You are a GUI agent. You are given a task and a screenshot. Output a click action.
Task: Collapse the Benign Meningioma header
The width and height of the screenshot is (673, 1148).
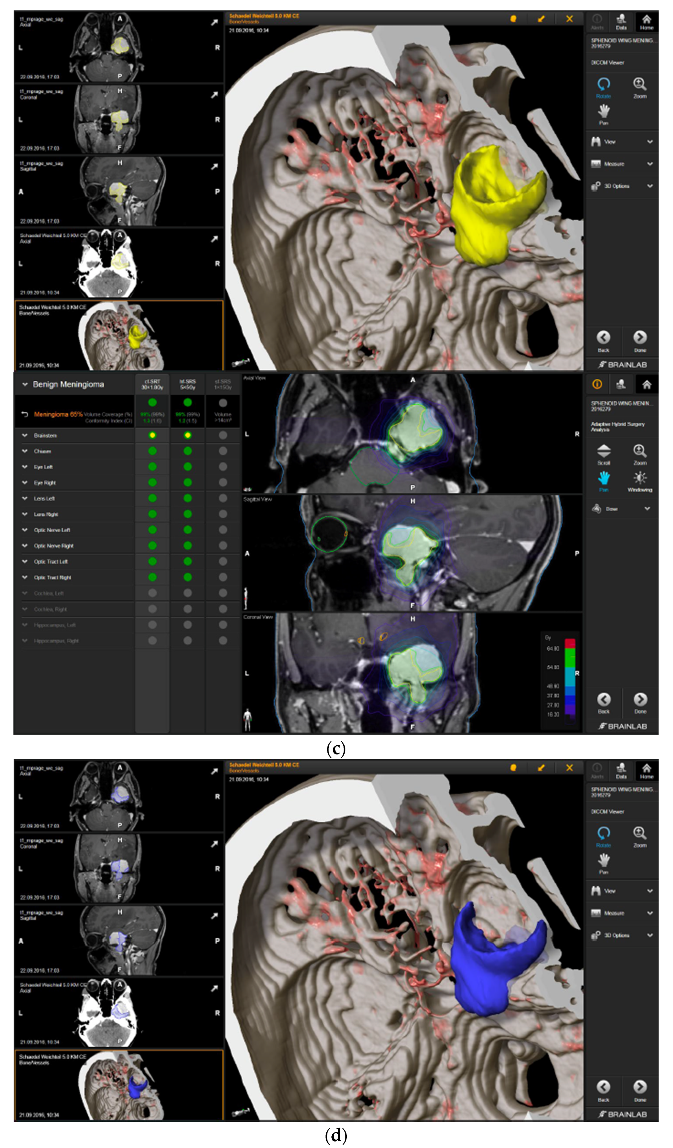(25, 384)
